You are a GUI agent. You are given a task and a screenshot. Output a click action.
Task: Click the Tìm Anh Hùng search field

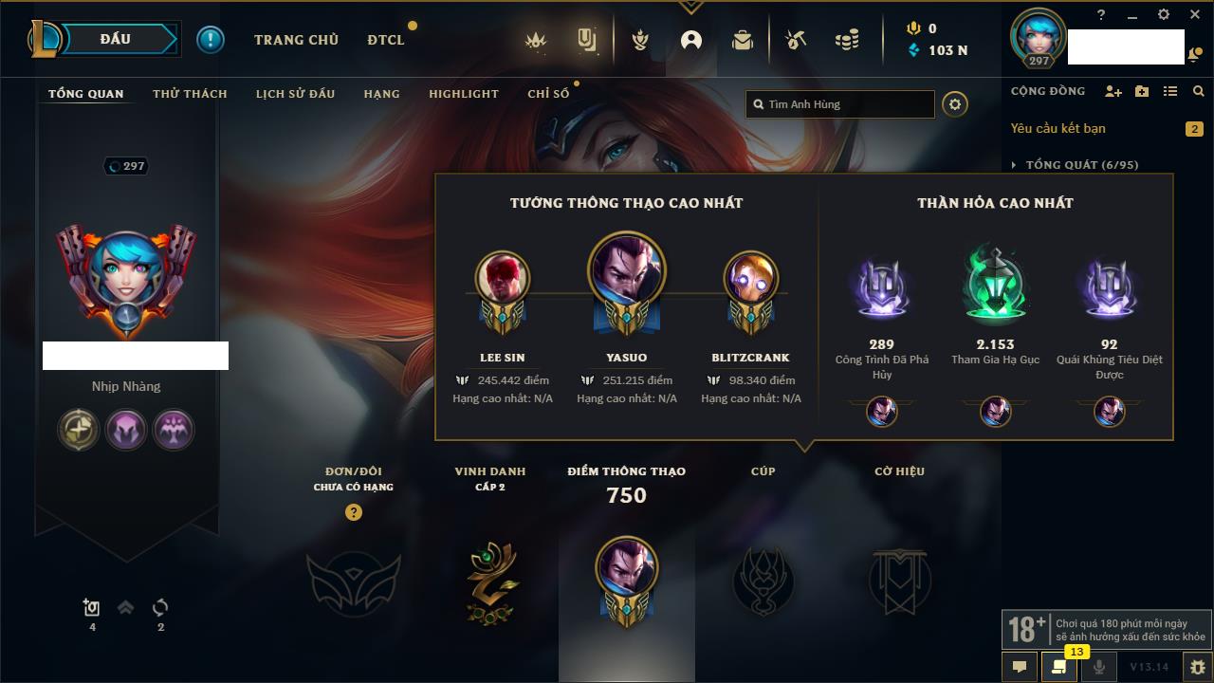pyautogui.click(x=840, y=104)
